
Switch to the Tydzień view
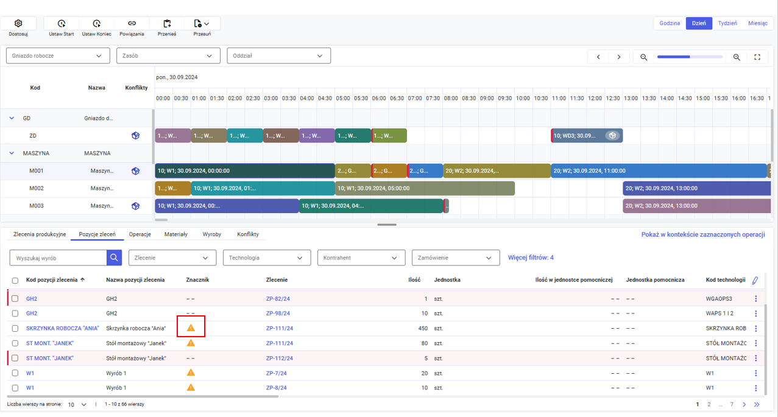727,23
